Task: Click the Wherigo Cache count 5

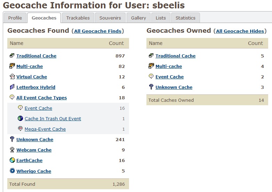Action: click(123, 171)
